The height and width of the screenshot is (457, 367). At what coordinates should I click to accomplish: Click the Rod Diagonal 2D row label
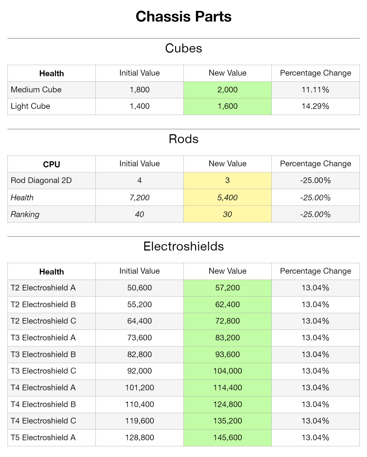coord(41,180)
